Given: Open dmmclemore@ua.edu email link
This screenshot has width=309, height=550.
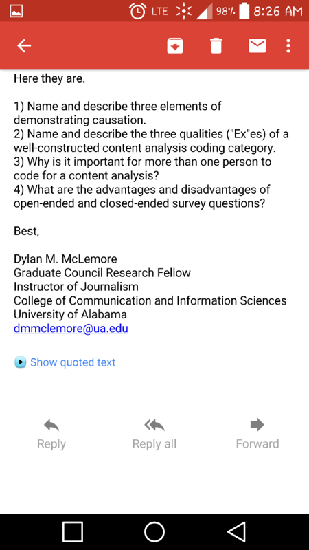Looking at the screenshot, I should click(71, 329).
